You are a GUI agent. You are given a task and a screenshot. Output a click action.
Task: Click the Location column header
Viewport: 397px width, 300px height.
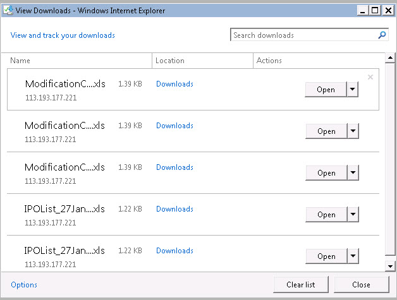click(170, 61)
